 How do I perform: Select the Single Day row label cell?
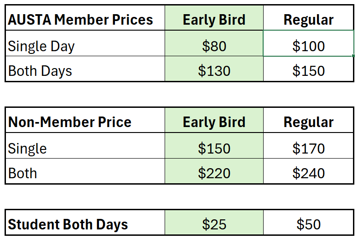click(x=85, y=46)
